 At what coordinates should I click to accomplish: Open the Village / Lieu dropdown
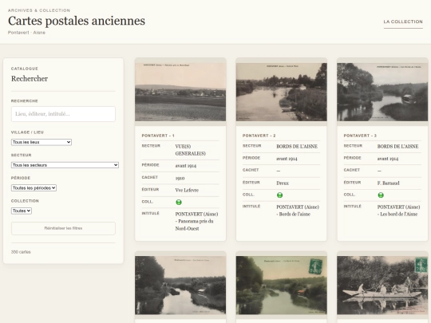(42, 142)
